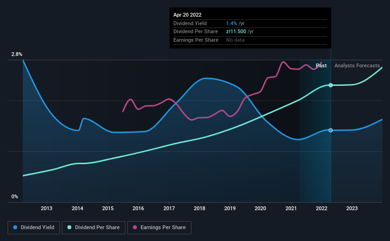Click the teal Dividend Per Share legend dot
Viewport: 390px width, 241px height.
tap(69, 227)
